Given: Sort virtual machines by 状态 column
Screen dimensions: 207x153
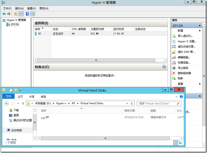Looking at the screenshot, I should coord(61,29).
